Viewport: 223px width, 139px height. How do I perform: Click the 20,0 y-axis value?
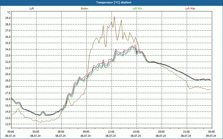coord(8,74)
